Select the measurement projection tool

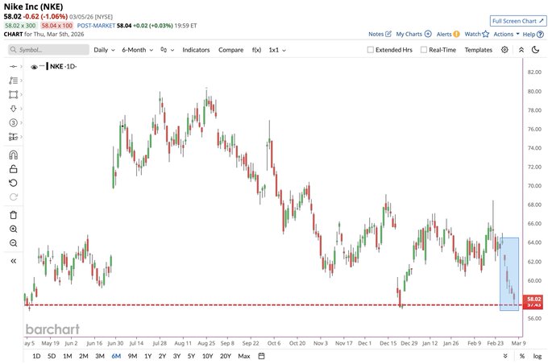[13, 137]
